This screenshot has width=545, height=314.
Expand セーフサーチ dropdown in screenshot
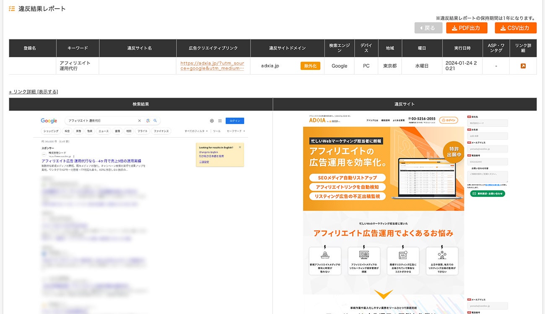coord(235,131)
